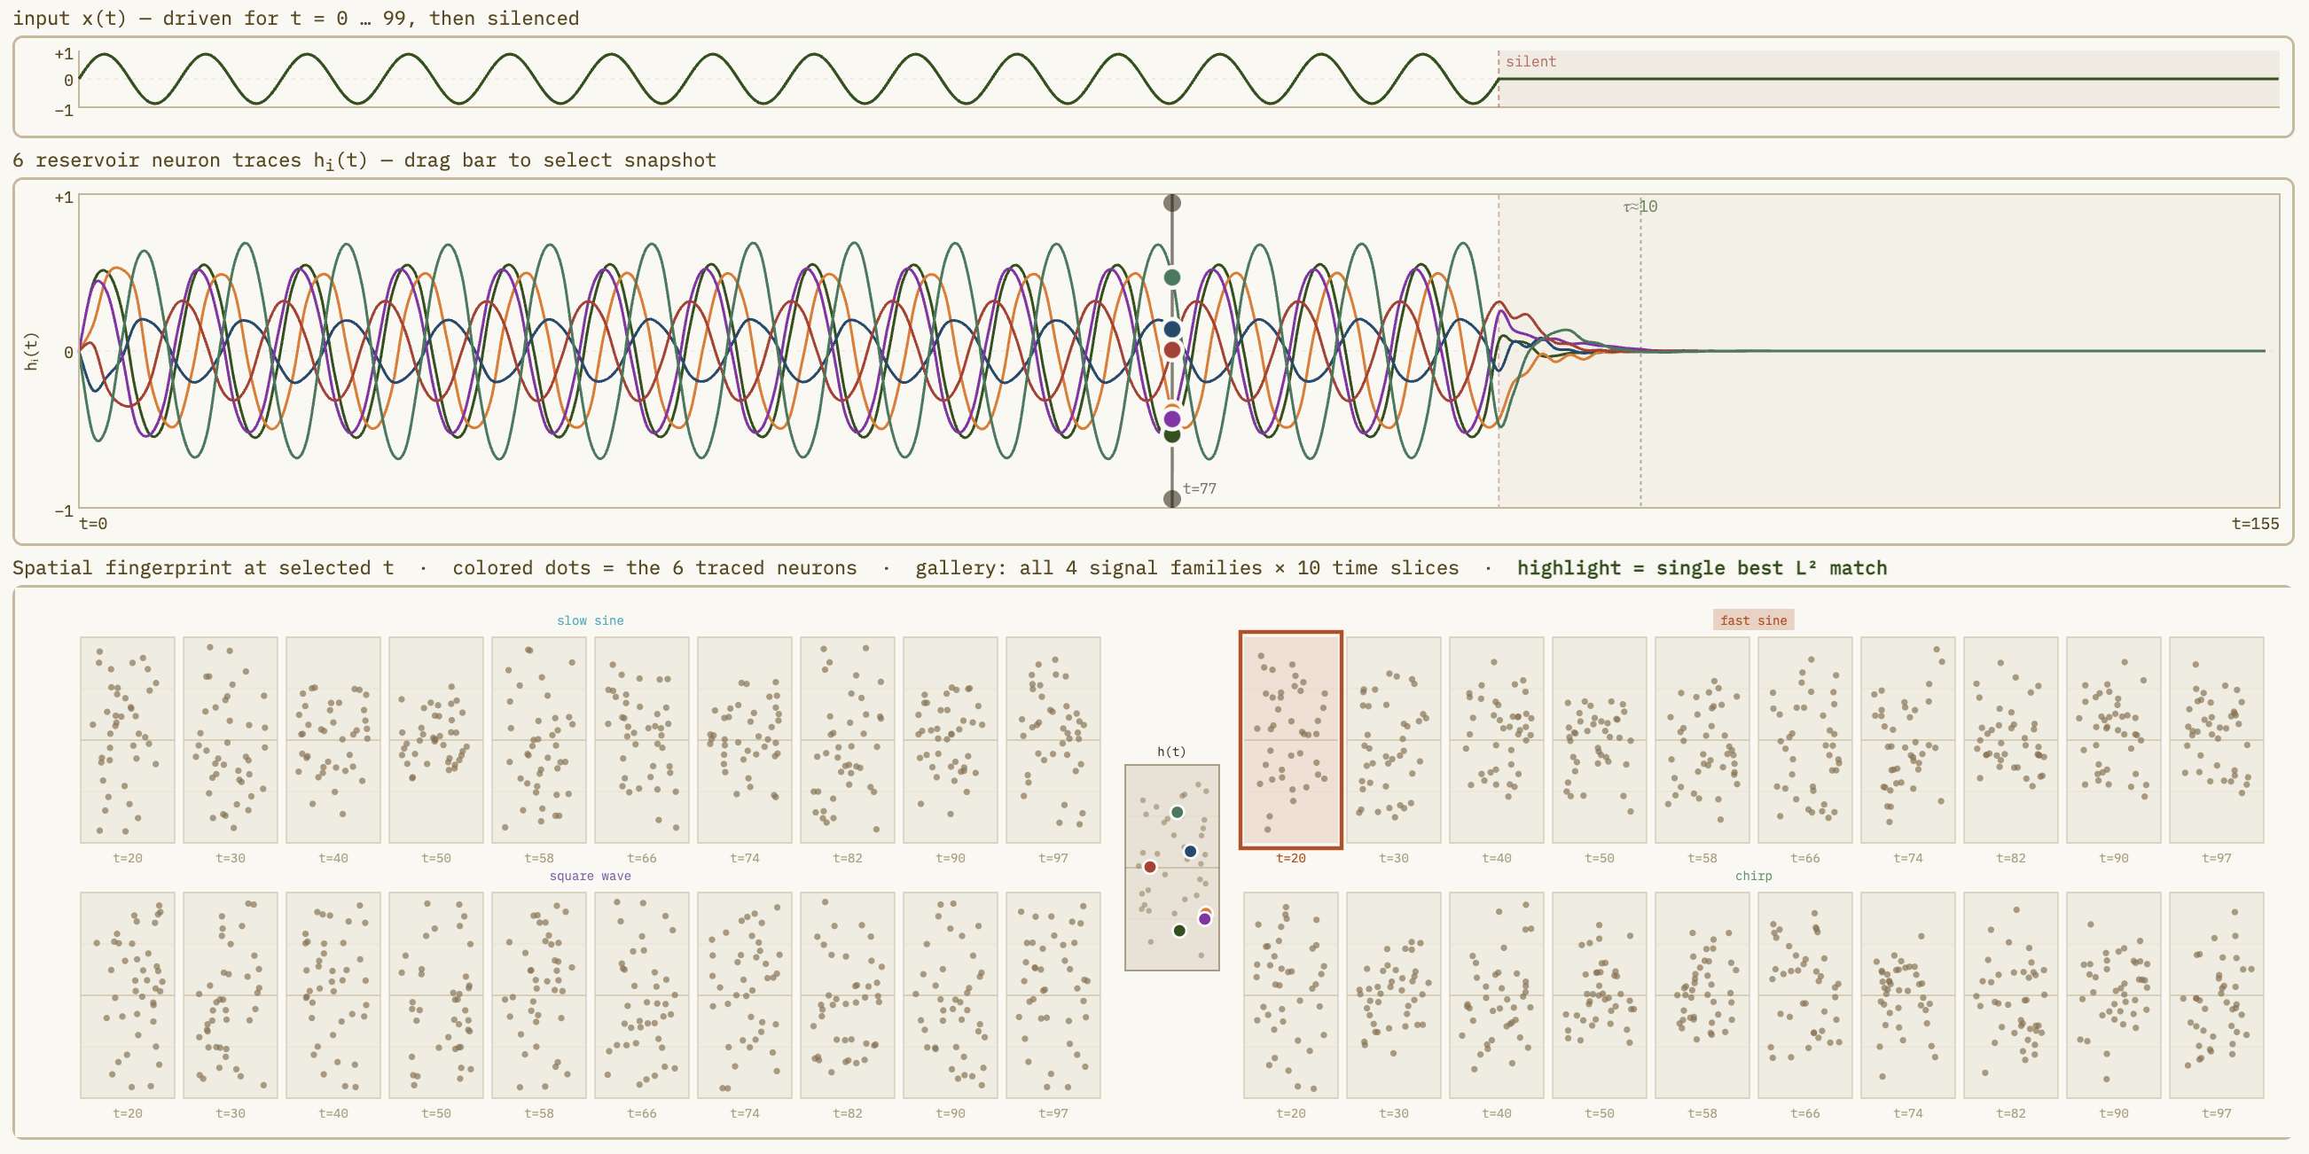
Task: Select the teal neuron dot on the snapshot bar
Action: [x=1172, y=277]
